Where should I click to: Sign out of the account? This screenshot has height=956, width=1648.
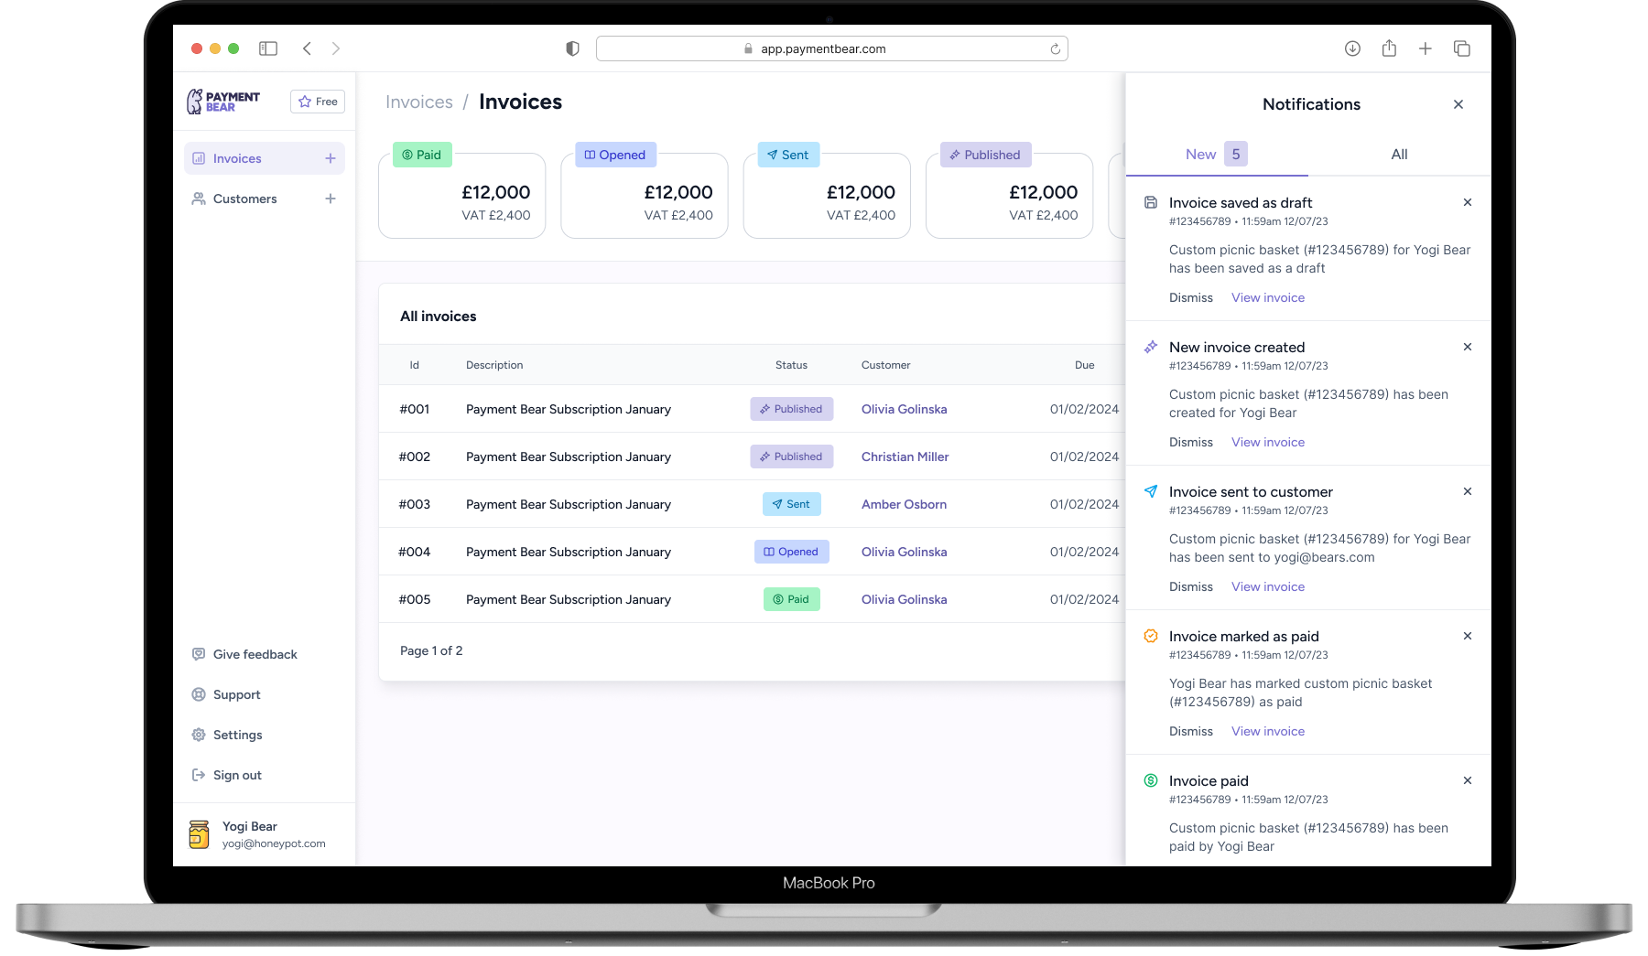pyautogui.click(x=227, y=775)
